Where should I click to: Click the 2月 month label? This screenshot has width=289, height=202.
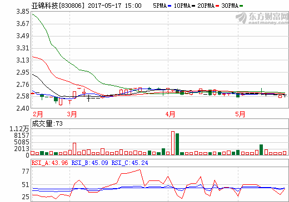coord(38,114)
